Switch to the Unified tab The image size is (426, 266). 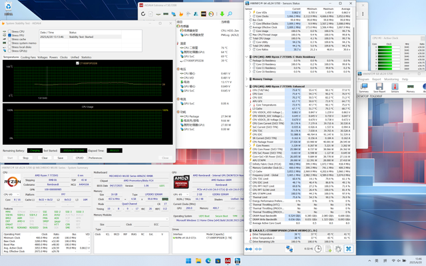click(75, 57)
